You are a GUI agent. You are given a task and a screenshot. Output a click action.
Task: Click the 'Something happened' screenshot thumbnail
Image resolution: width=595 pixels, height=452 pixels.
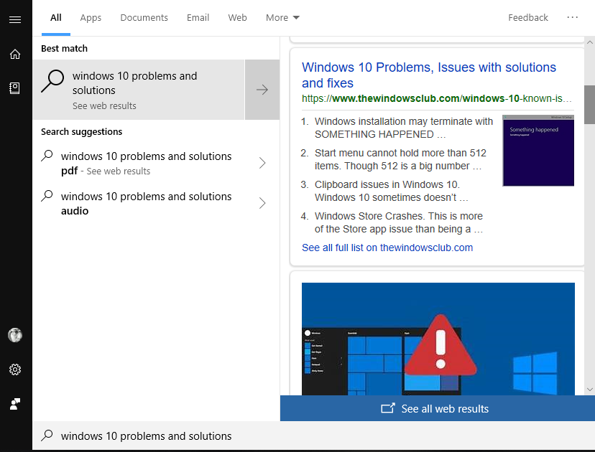point(538,150)
